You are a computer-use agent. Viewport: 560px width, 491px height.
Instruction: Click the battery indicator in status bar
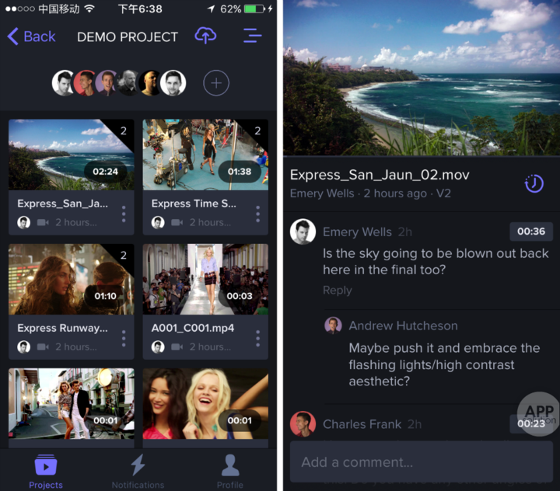(x=254, y=9)
